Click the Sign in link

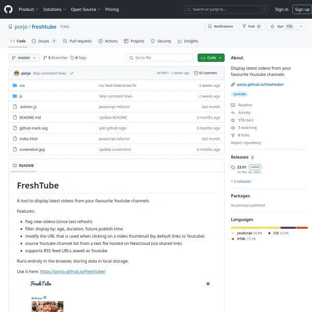(x=281, y=9)
